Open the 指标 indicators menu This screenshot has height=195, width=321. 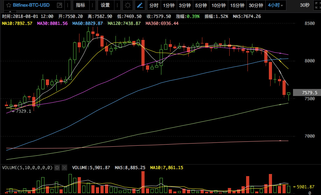[x=81, y=5]
